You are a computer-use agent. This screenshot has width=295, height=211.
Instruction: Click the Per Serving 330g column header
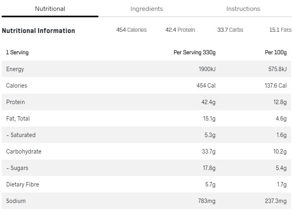tap(195, 52)
